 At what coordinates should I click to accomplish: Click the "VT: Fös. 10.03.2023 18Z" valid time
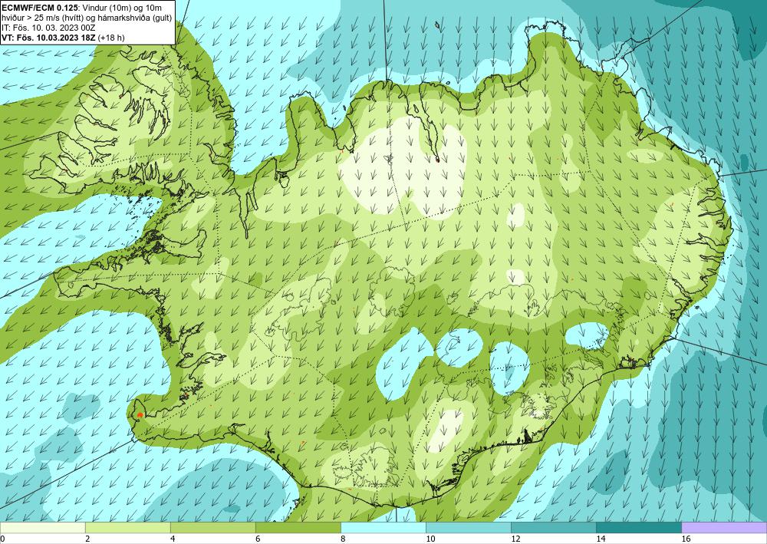point(49,38)
